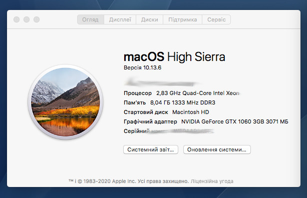Open the Ліцензійна угода link

[212, 181]
